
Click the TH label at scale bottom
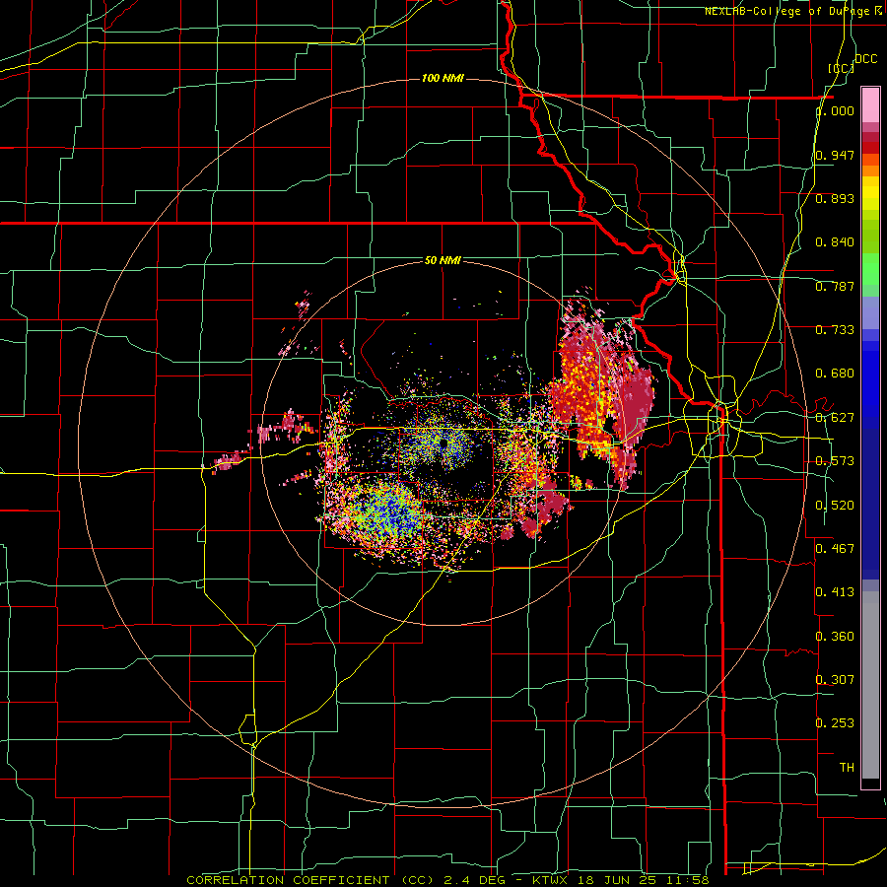(x=847, y=768)
